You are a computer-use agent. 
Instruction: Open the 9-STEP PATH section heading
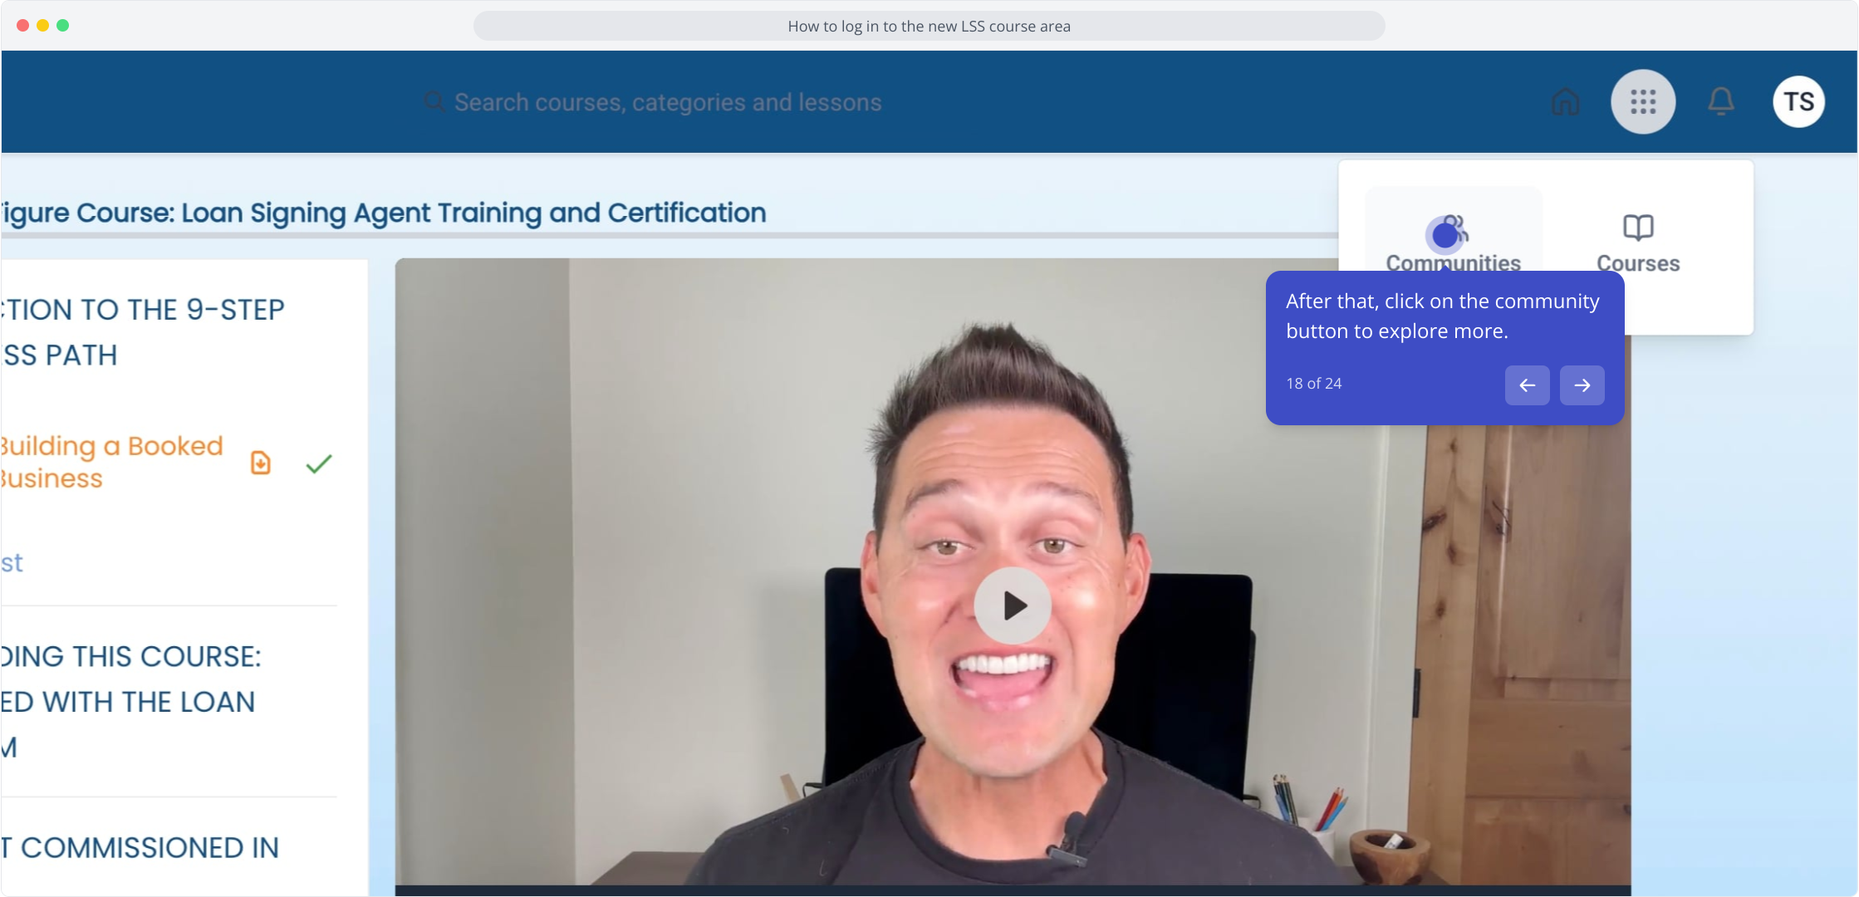click(142, 332)
